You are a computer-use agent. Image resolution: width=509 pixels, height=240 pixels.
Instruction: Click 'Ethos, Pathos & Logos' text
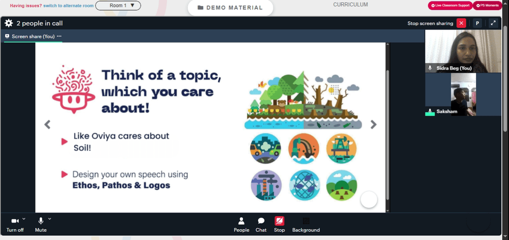pyautogui.click(x=121, y=186)
